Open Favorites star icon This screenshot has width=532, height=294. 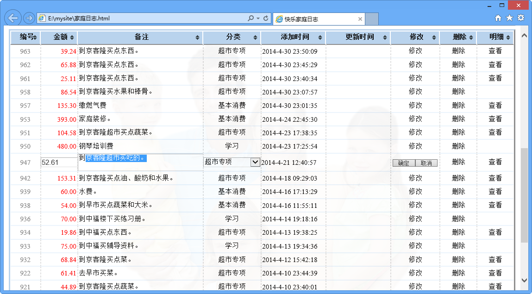(x=509, y=18)
